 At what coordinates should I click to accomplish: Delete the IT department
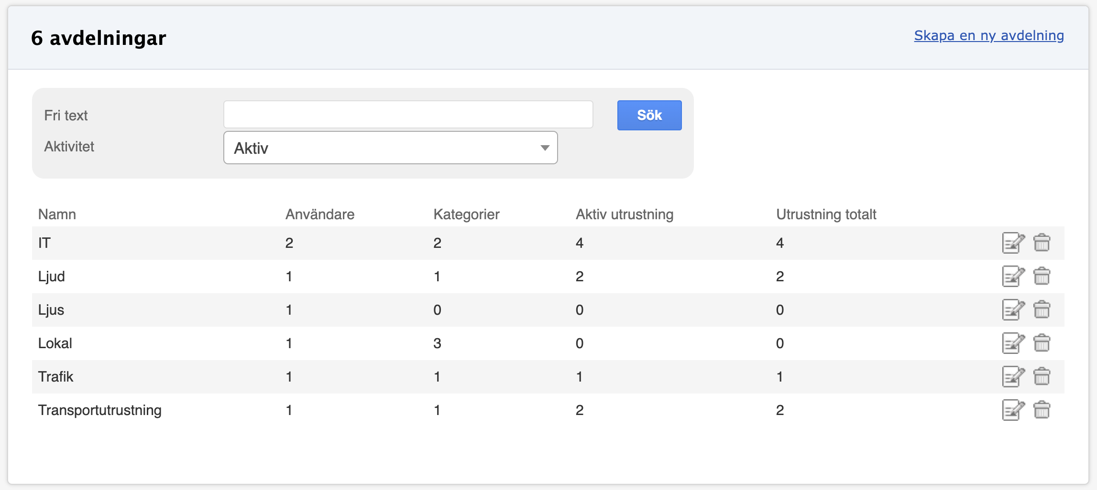pyautogui.click(x=1042, y=243)
